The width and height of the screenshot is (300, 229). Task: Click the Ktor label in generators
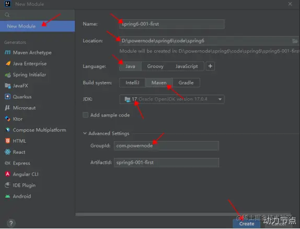pyautogui.click(x=18, y=119)
